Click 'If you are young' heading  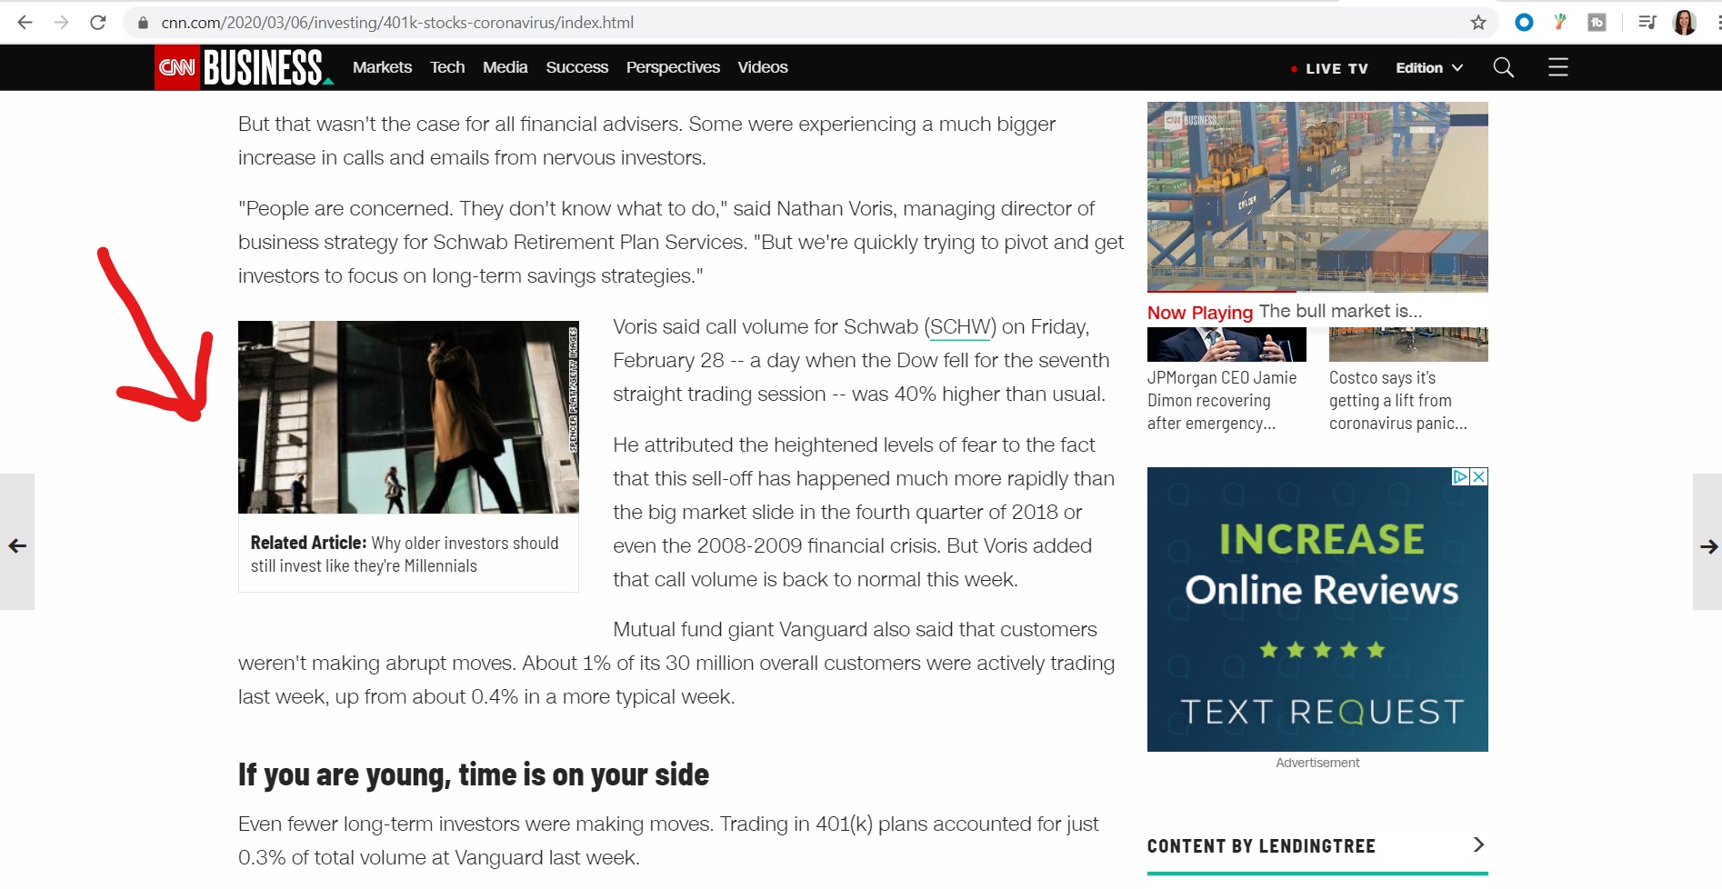click(x=474, y=774)
